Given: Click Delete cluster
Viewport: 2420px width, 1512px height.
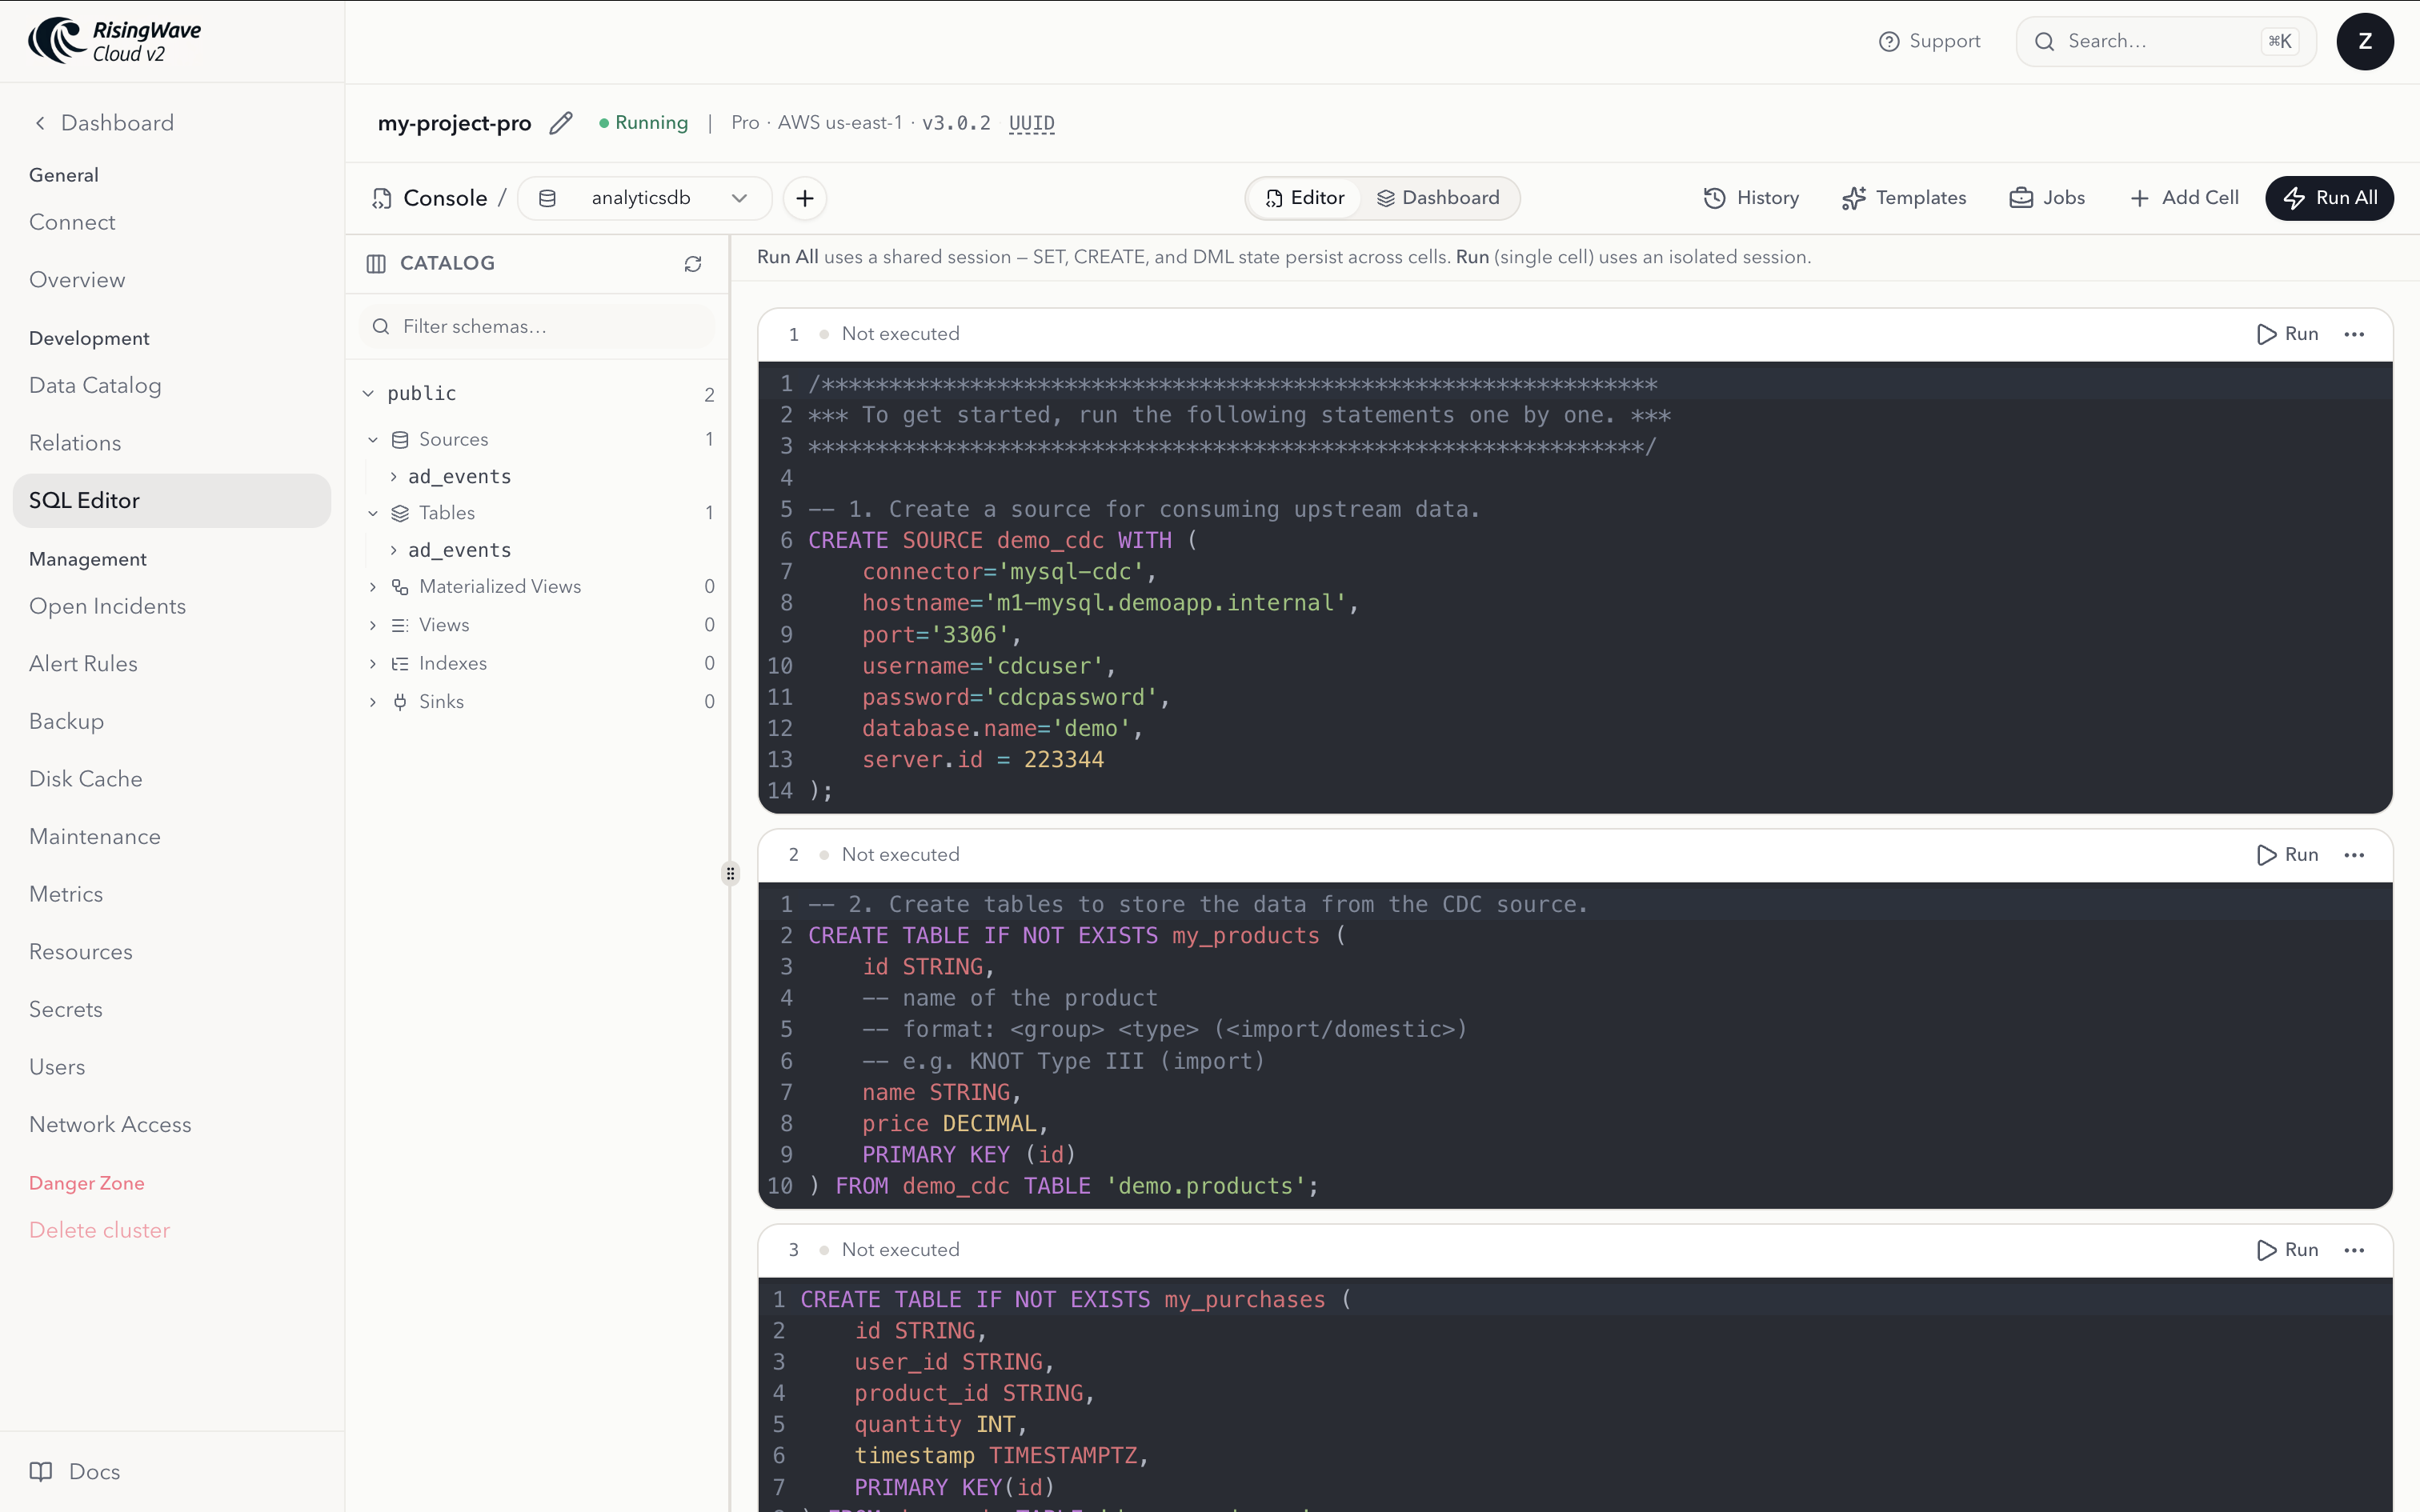Looking at the screenshot, I should coord(99,1231).
